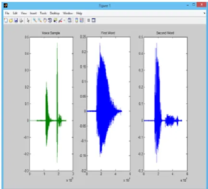The height and width of the screenshot is (189, 208).
Task: Open the Insert menu
Action: pos(33,13)
